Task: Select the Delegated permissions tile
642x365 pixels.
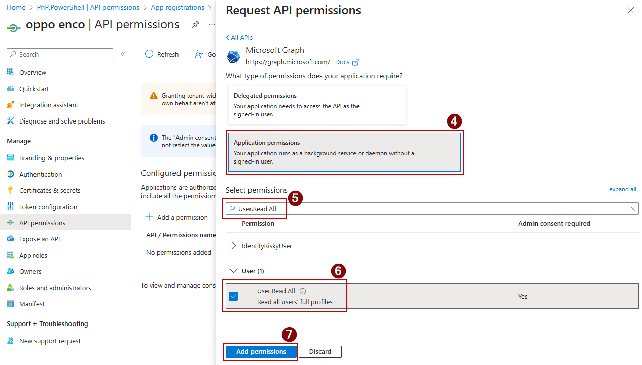Action: [x=317, y=105]
